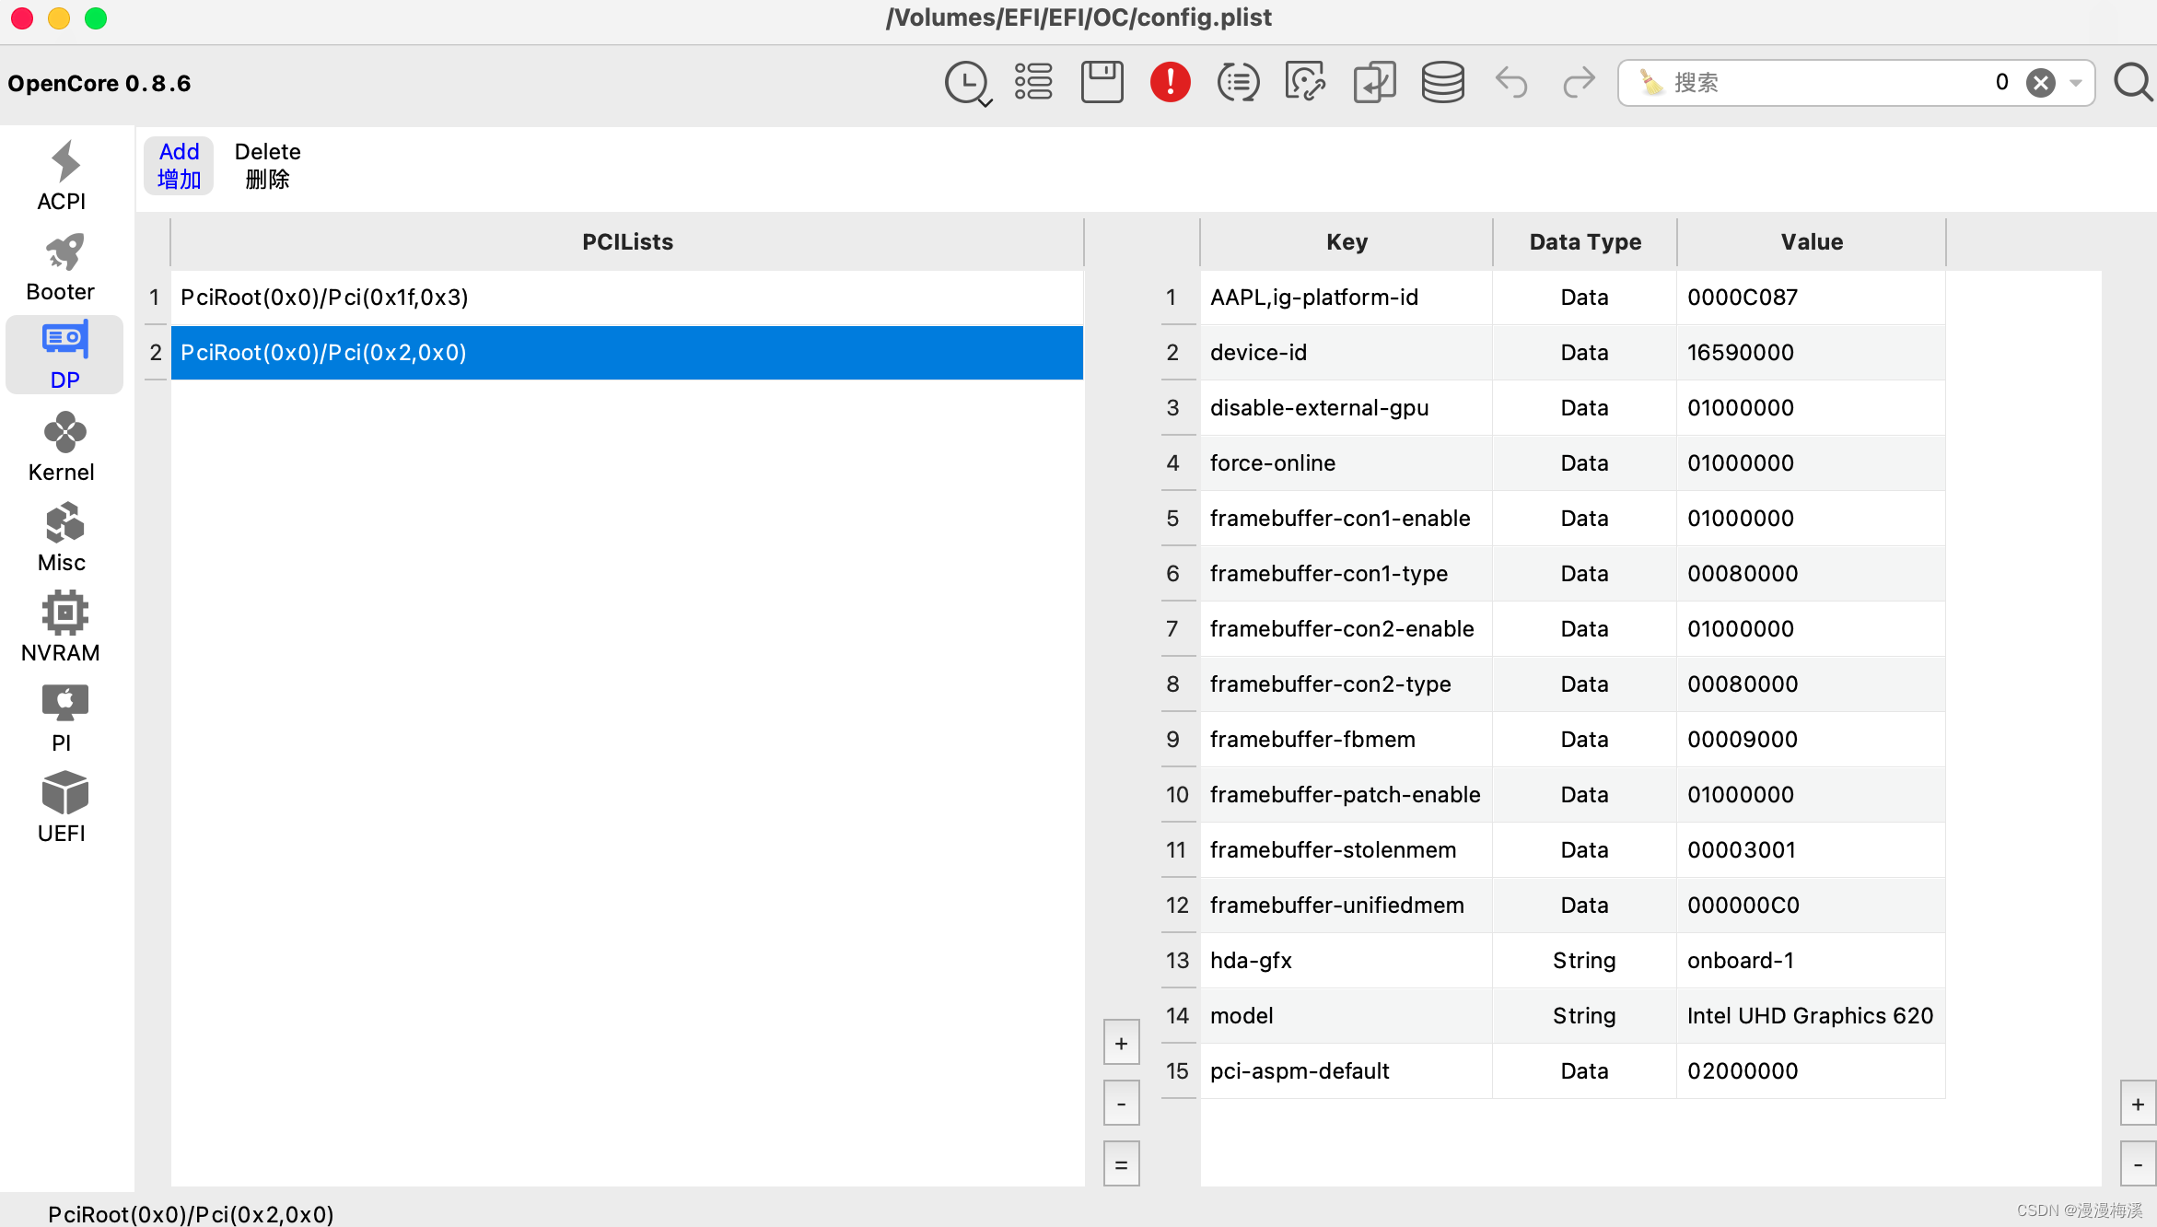2157x1227 pixels.
Task: Click the equals button below PCILists
Action: pos(1121,1163)
